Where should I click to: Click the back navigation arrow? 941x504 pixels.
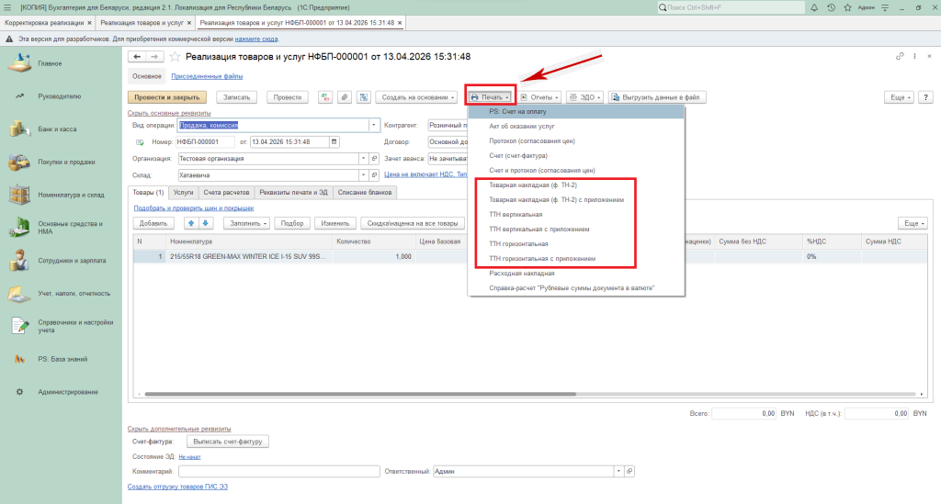point(138,57)
